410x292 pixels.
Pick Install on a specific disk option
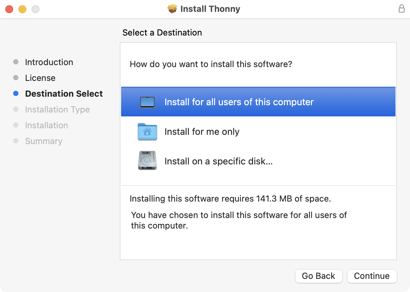[x=218, y=161]
